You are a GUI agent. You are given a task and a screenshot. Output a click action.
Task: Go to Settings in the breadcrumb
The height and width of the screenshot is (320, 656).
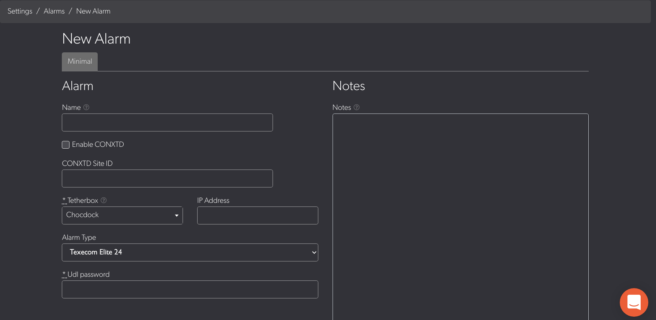(x=20, y=11)
